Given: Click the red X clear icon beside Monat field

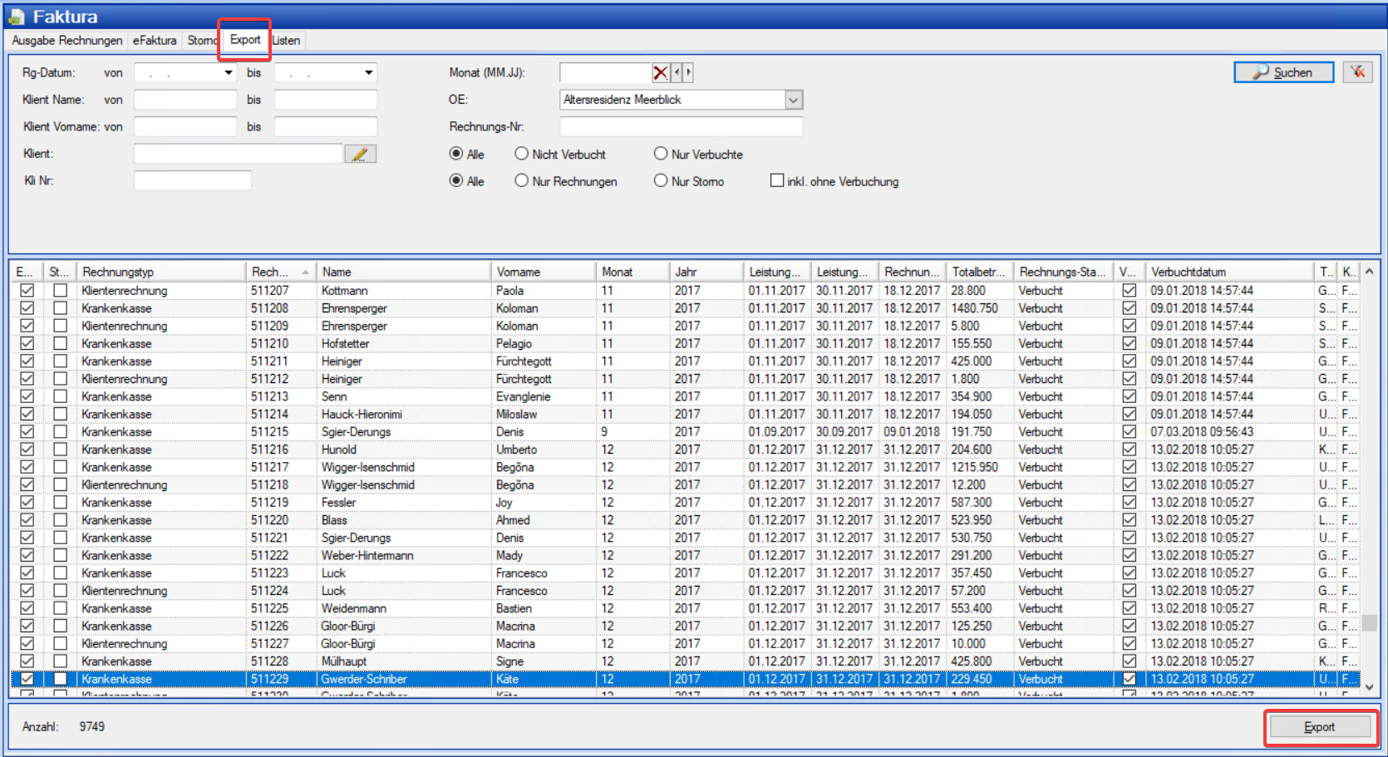Looking at the screenshot, I should point(660,73).
